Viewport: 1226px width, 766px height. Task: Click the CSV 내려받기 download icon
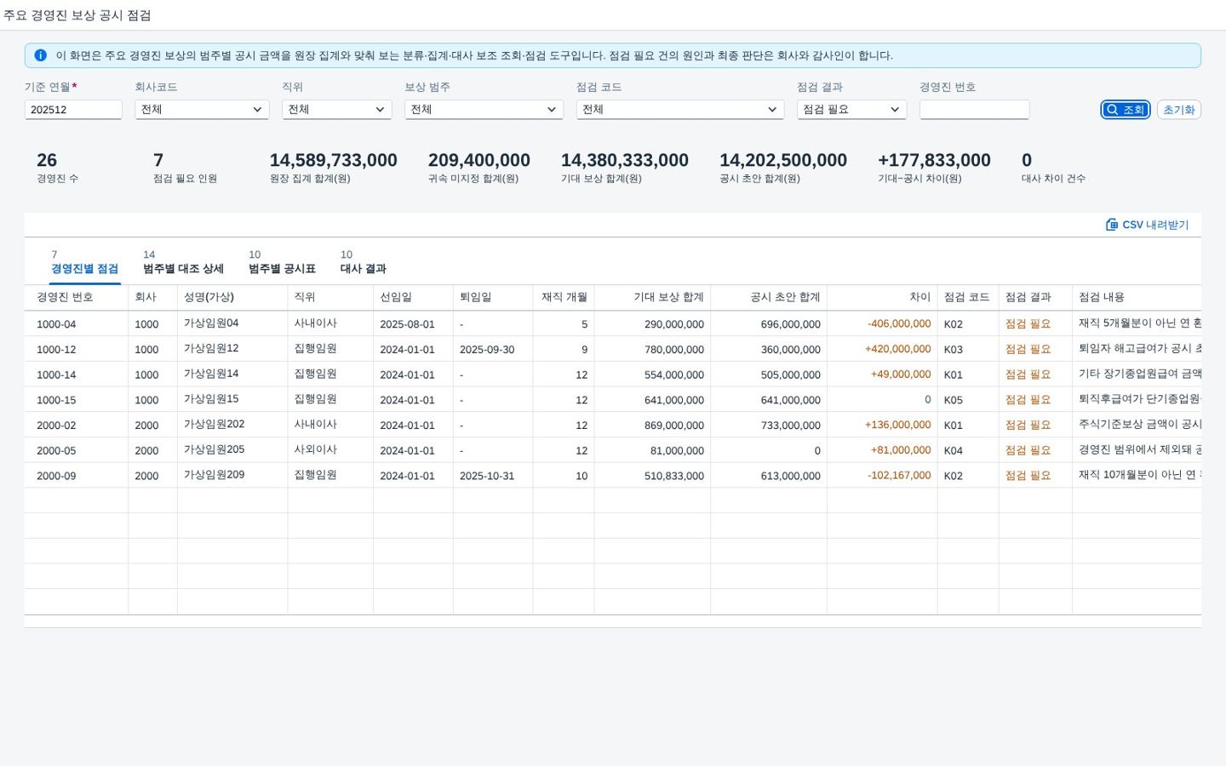click(1111, 225)
